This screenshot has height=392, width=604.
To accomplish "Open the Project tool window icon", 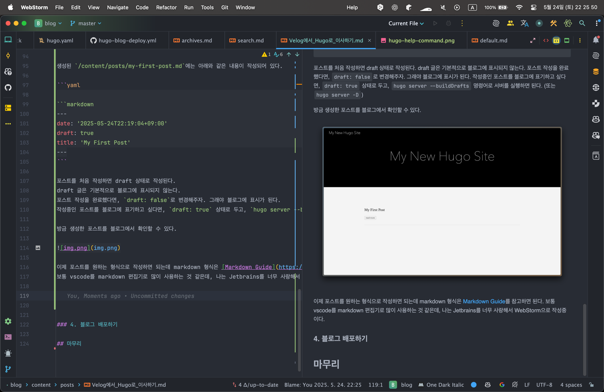I will pyautogui.click(x=8, y=40).
